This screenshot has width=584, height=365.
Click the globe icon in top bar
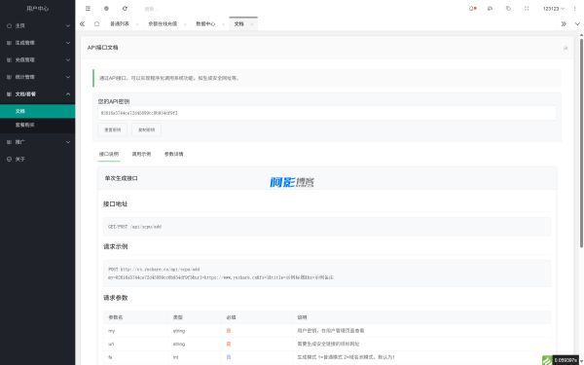tap(106, 9)
